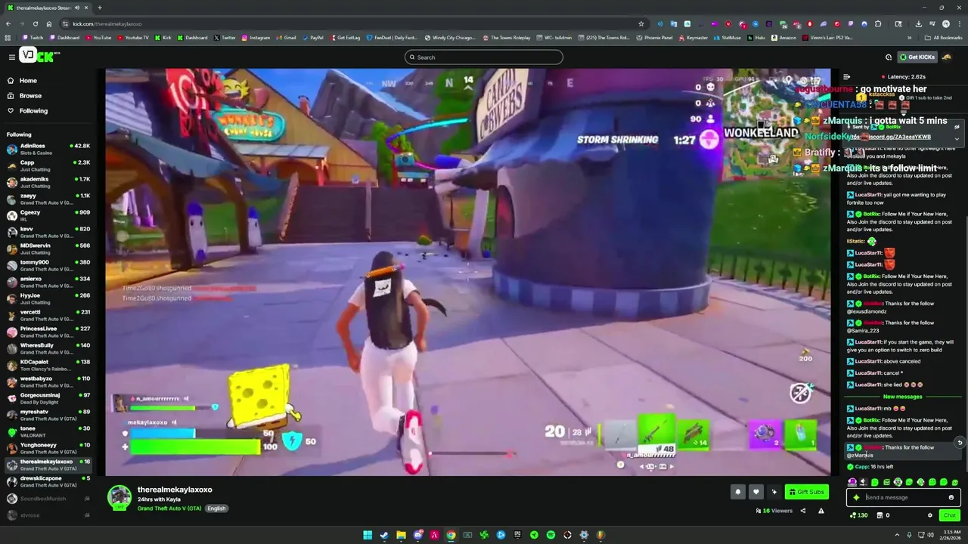Select akademiks in following list

click(x=48, y=182)
